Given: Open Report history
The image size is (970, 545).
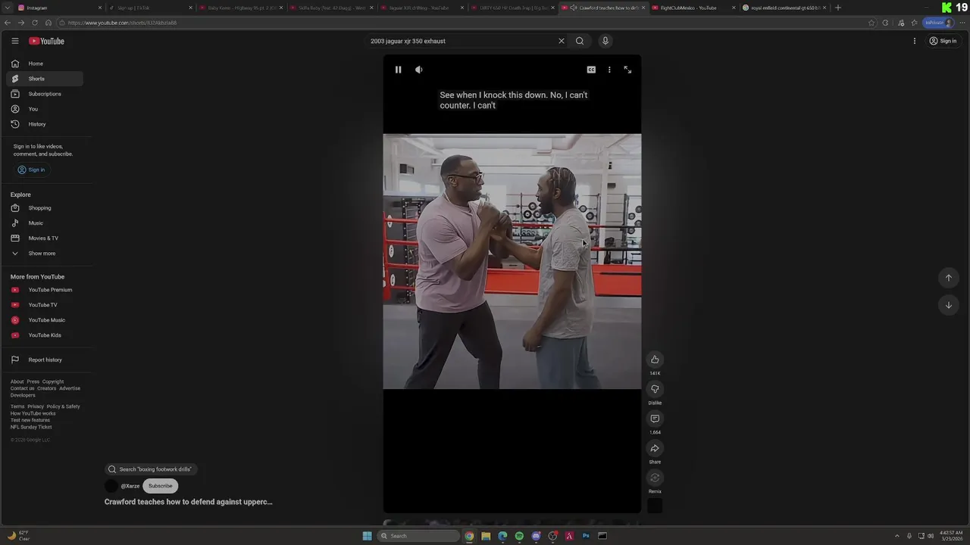Looking at the screenshot, I should pos(44,360).
